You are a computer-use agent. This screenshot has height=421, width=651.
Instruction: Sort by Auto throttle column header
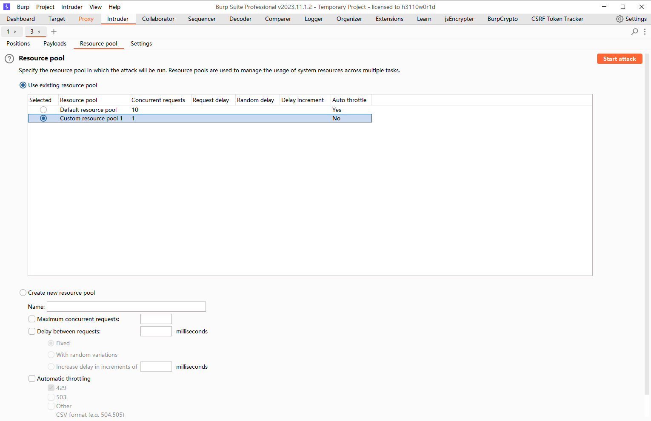(x=351, y=100)
